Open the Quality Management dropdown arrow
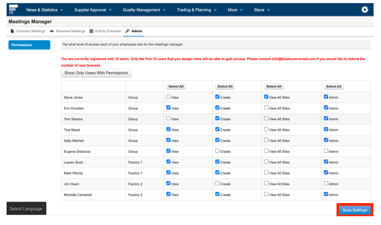This screenshot has height=225, width=381. click(x=164, y=10)
